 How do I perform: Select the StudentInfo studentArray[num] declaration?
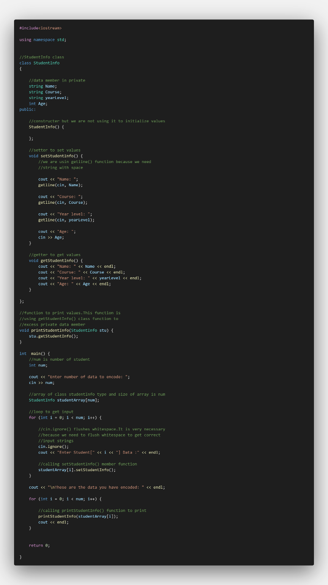pyautogui.click(x=65, y=400)
